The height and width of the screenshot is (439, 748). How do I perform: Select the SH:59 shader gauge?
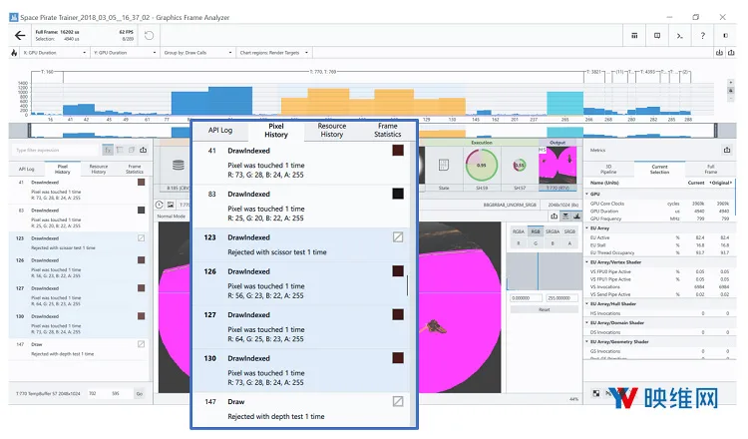pos(482,165)
